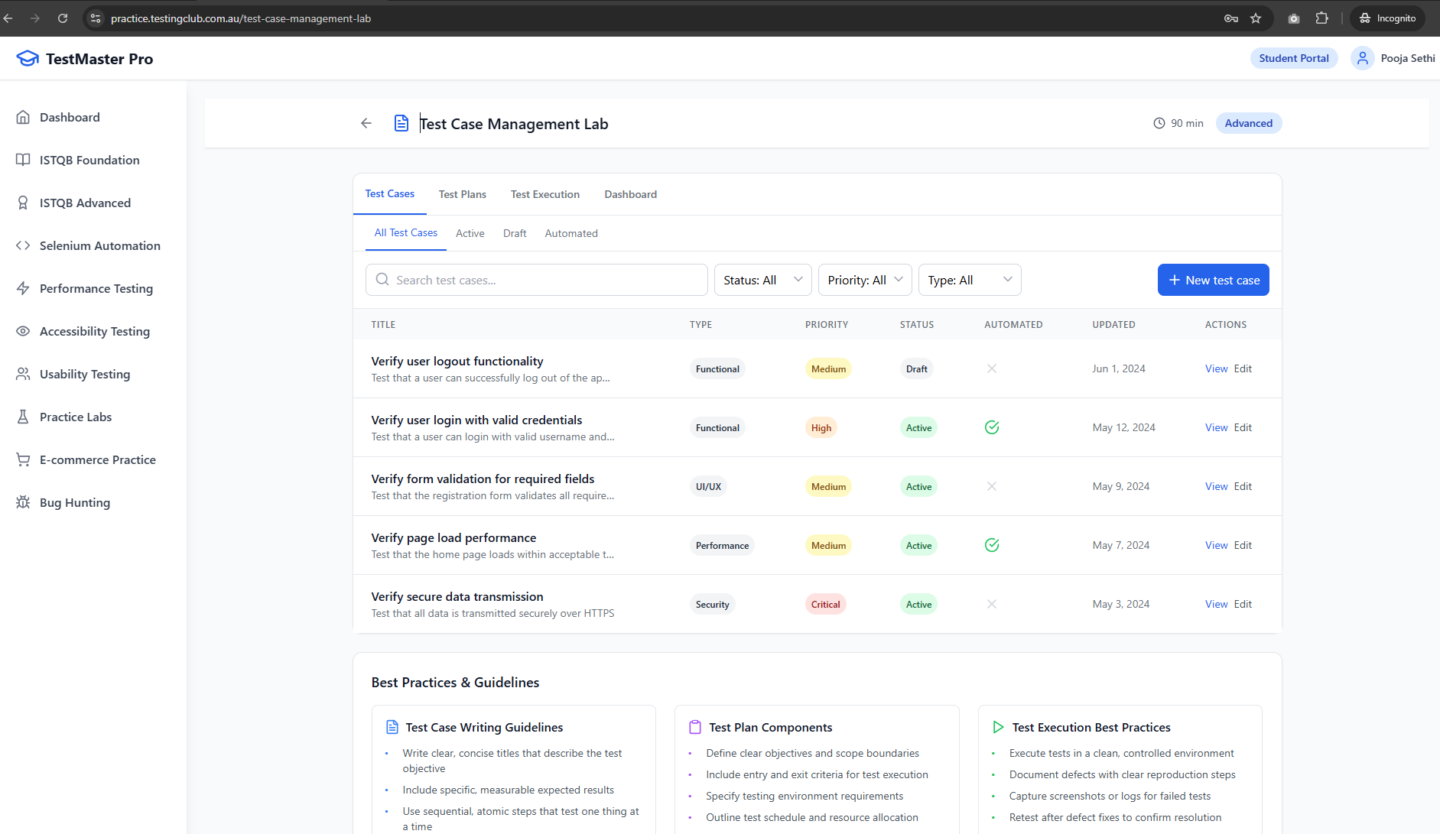Click the Test Case Writing Guidelines document icon

coord(392,727)
